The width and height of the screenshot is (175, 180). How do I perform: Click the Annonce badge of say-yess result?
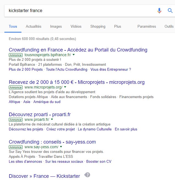(16, 147)
